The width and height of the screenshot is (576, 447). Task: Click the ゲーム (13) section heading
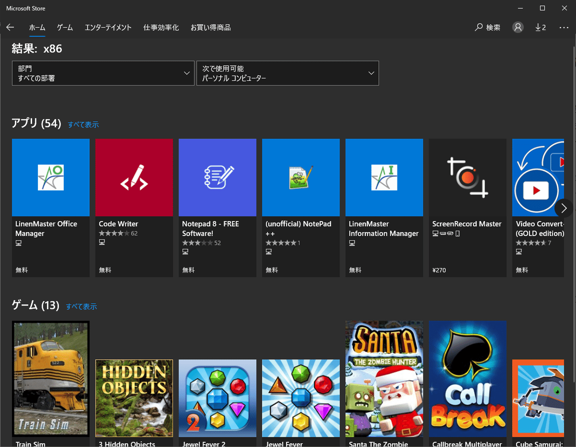tap(36, 306)
